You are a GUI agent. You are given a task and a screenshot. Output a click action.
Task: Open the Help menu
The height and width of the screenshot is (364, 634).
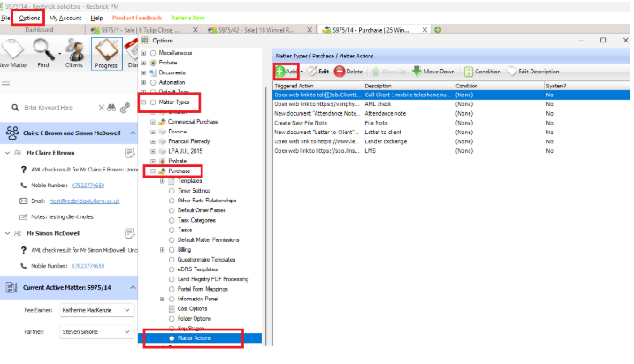pyautogui.click(x=96, y=18)
